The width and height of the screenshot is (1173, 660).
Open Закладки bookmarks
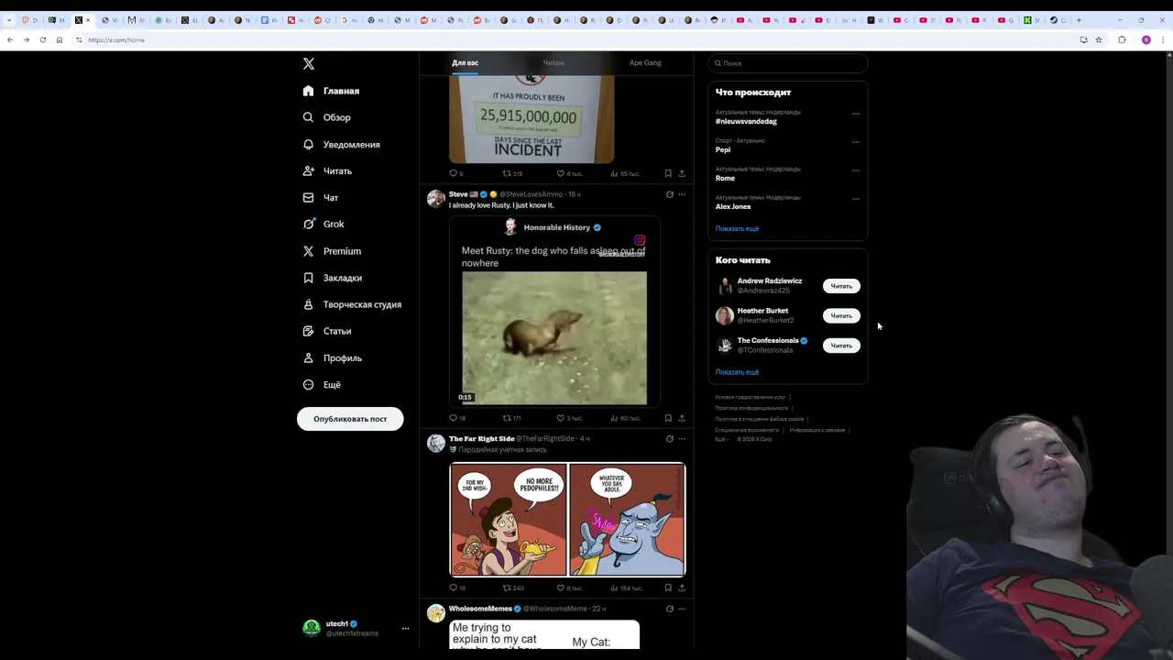332,278
